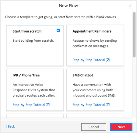Close the New Flow dialog with X
Screen dimensions: 137x133
point(130,6)
